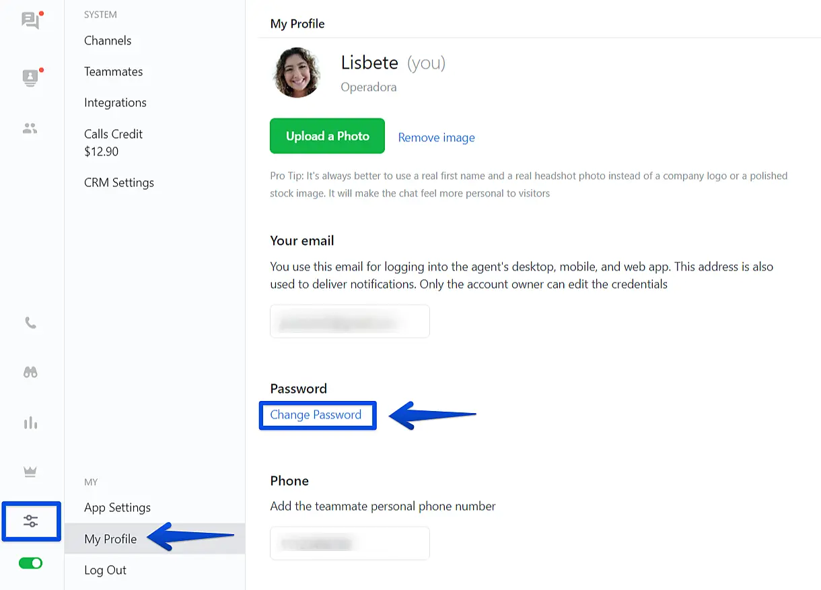The image size is (821, 590).
Task: Click the Operadora role text
Action: click(x=369, y=87)
